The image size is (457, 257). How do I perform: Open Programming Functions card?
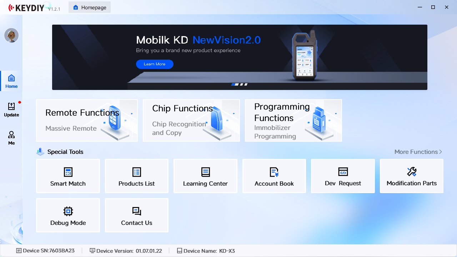293,120
